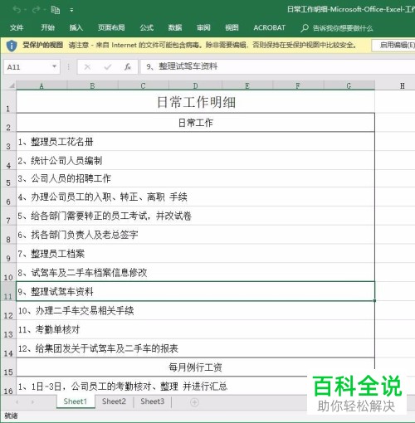Click the next sheet navigation arrow
This screenshot has height=423, width=415.
pyautogui.click(x=33, y=402)
